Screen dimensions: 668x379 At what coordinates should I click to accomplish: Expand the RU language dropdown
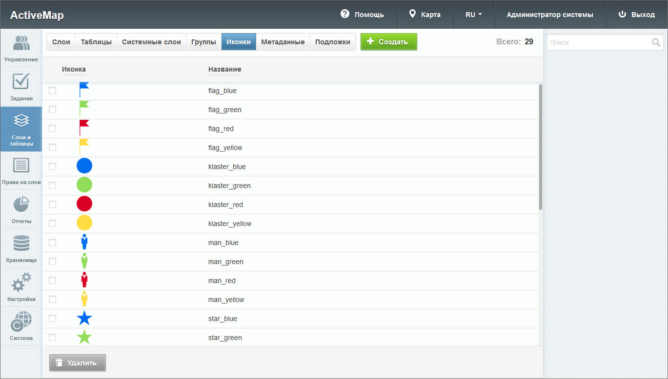point(474,15)
